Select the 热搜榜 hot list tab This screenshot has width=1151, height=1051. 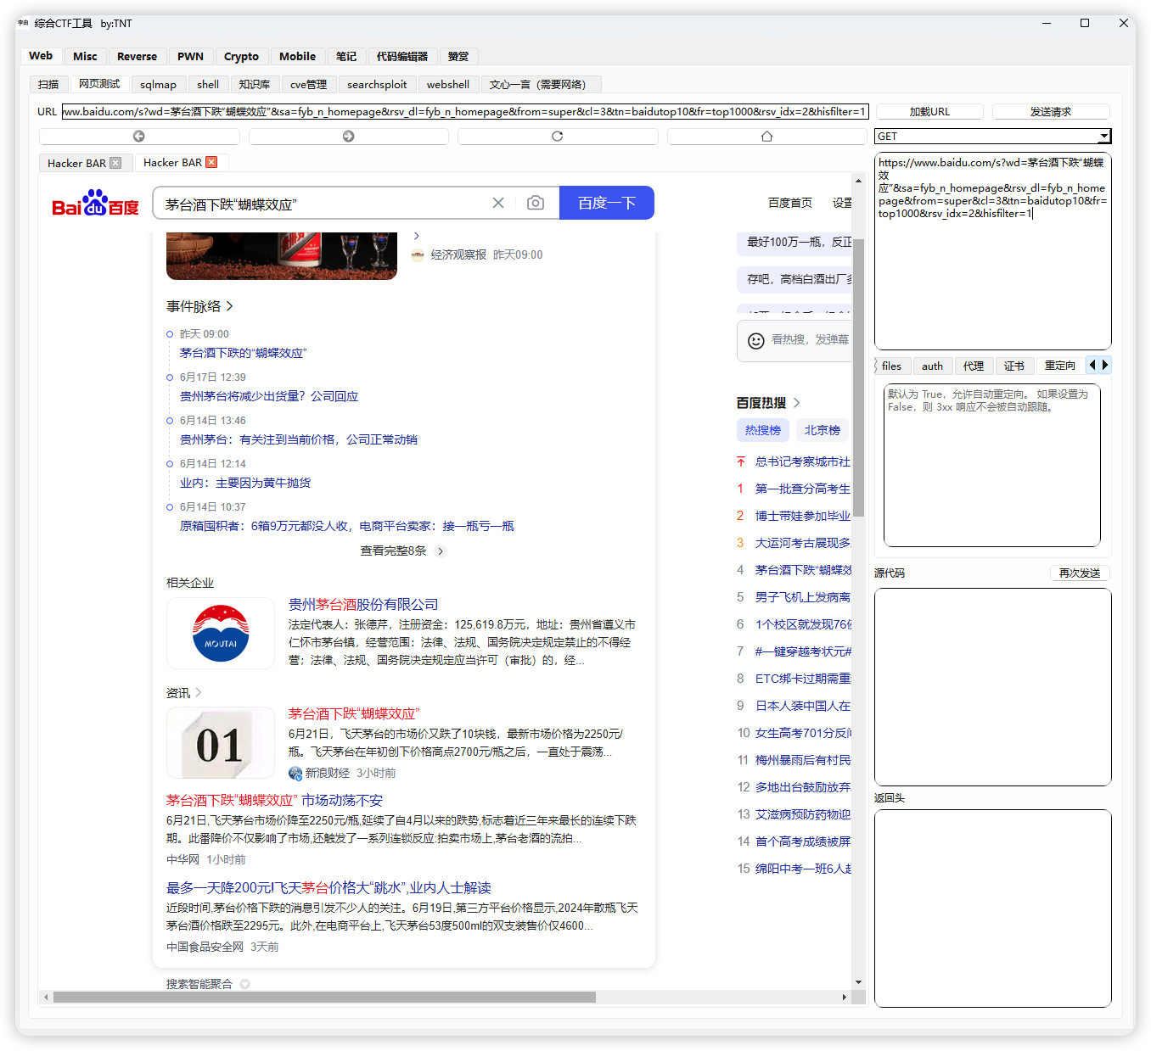(763, 430)
